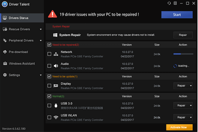Toggle the Normal(3) group checkbox
This screenshot has height=132, width=198.
pos(49,96)
